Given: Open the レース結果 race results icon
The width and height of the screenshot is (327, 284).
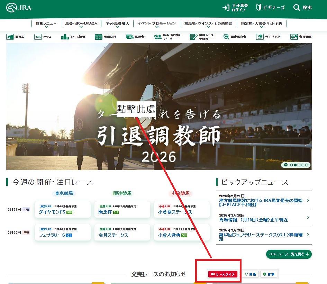Looking at the screenshot, I should tap(65, 37).
